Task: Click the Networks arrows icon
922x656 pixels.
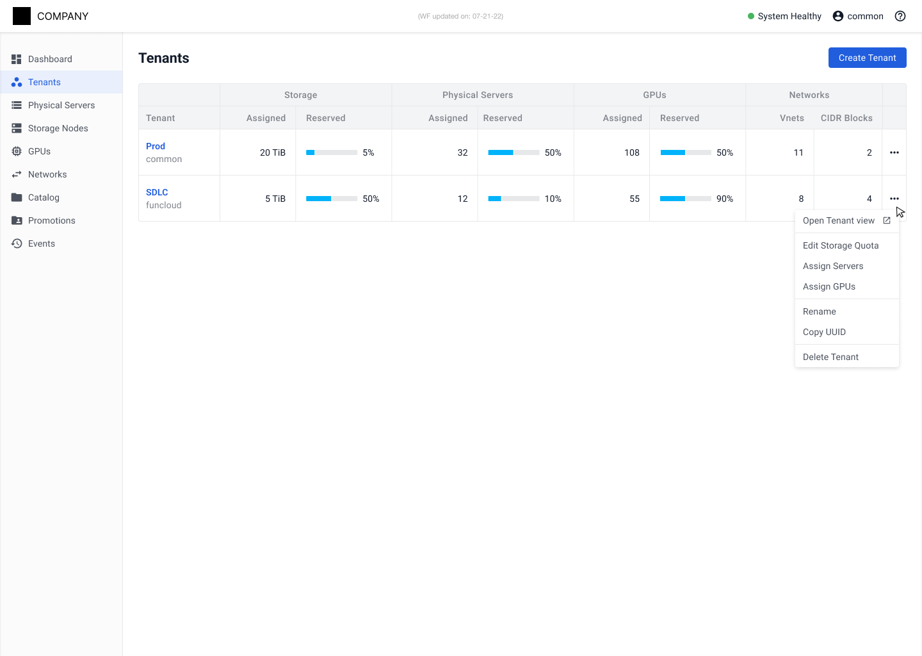Action: click(17, 174)
